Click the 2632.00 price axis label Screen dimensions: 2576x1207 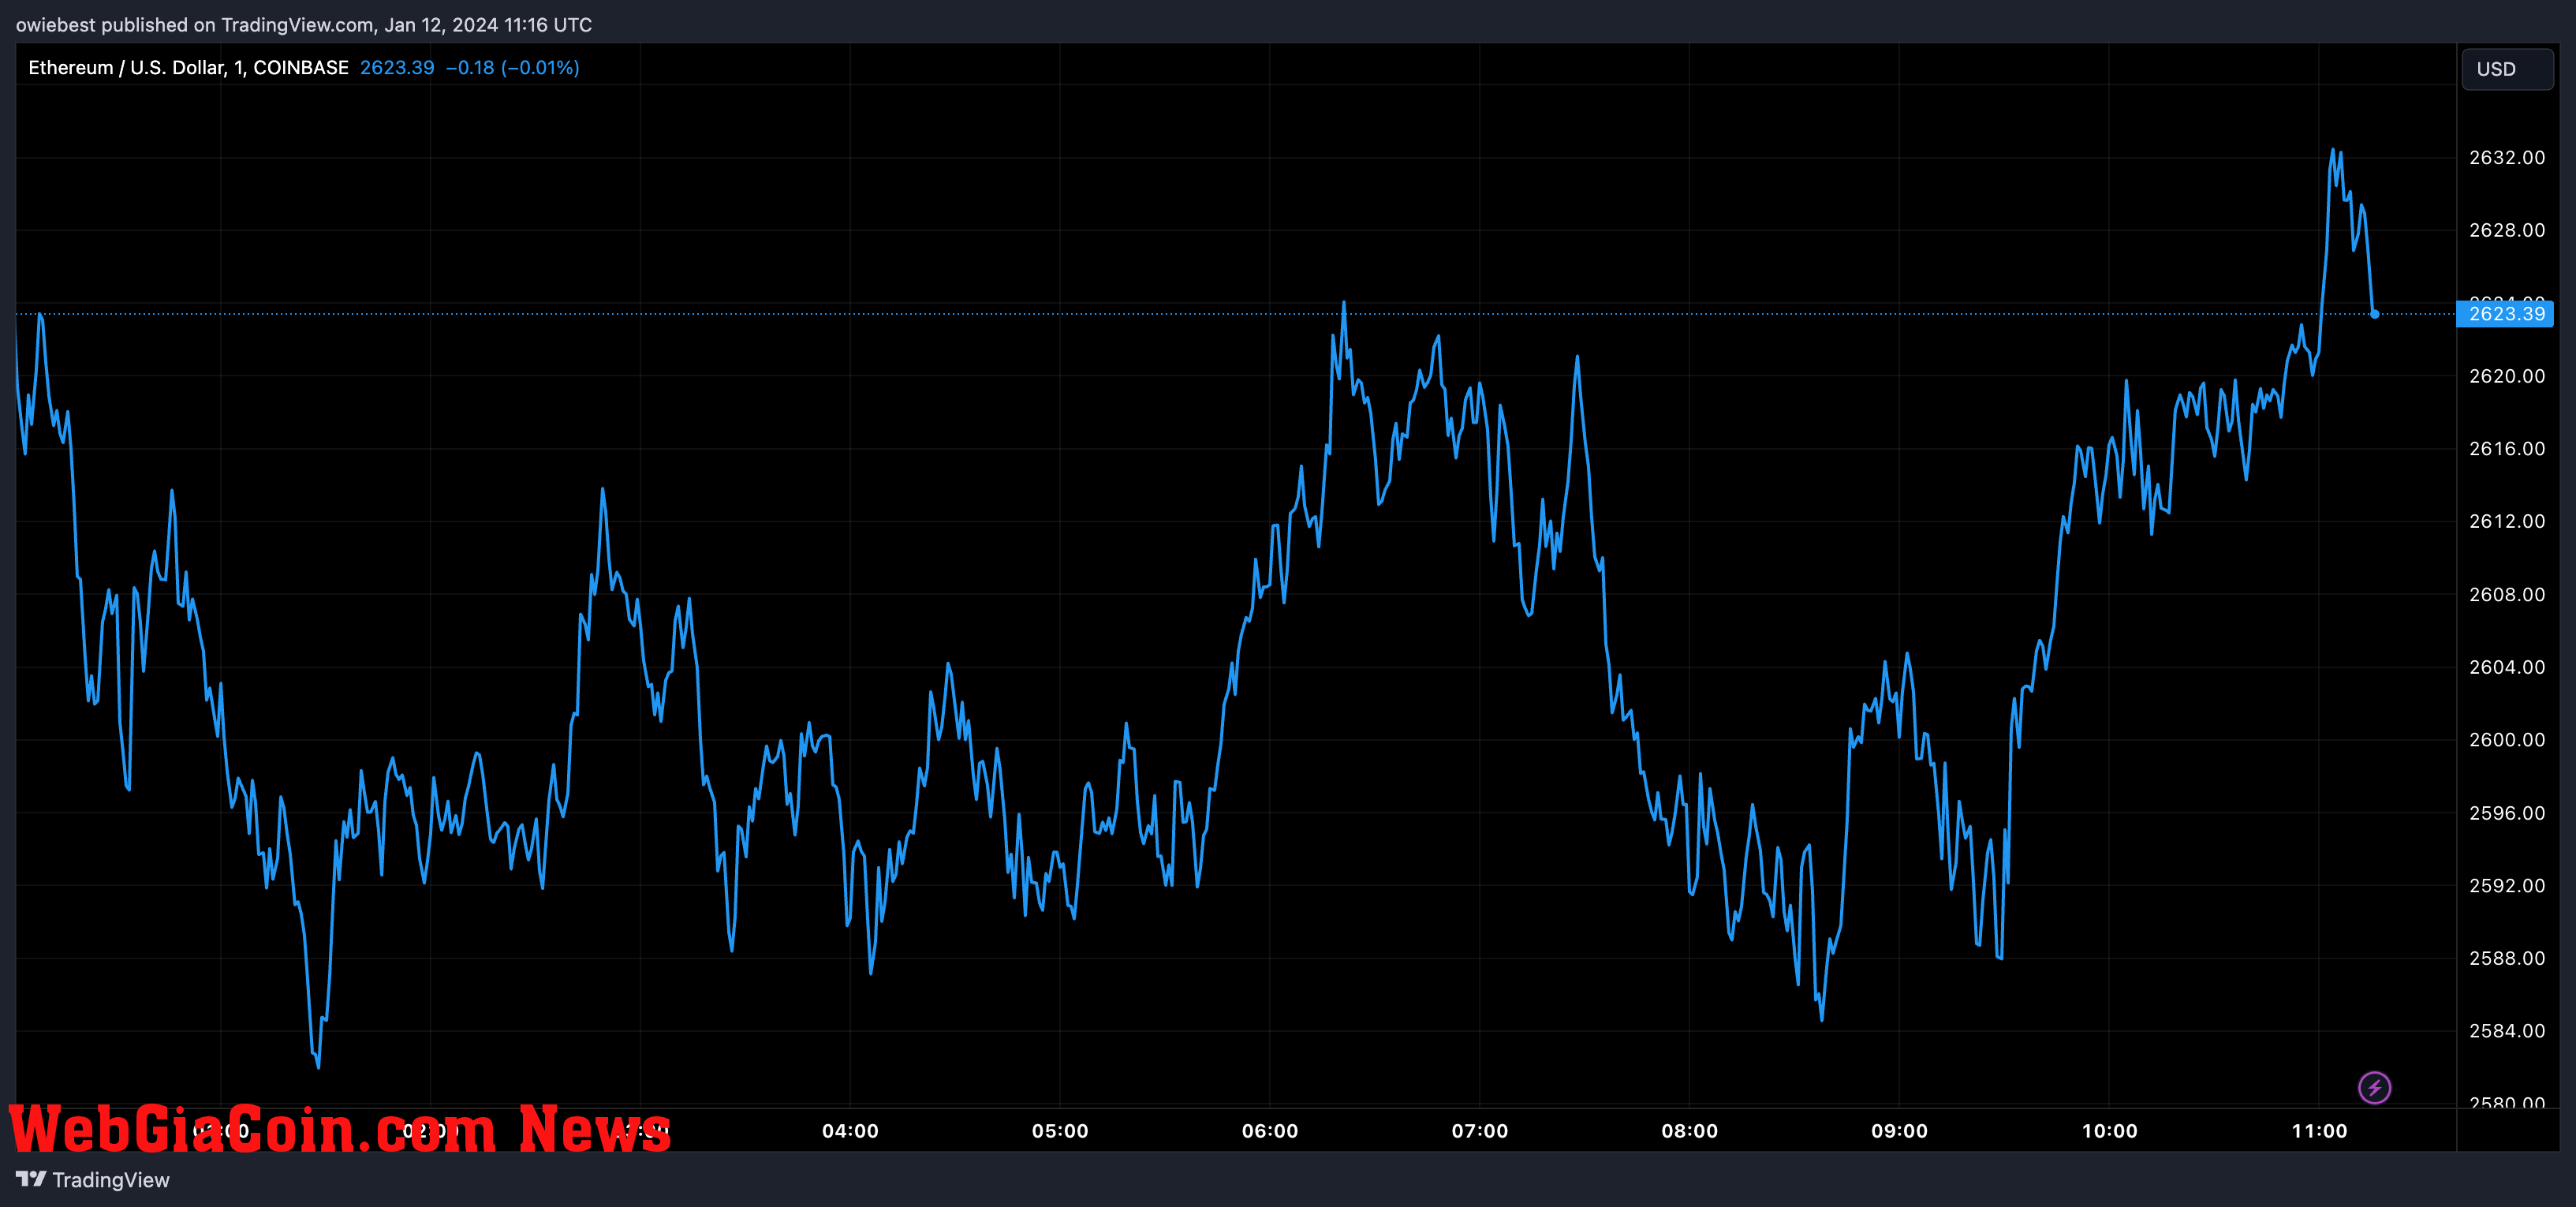click(x=2507, y=157)
